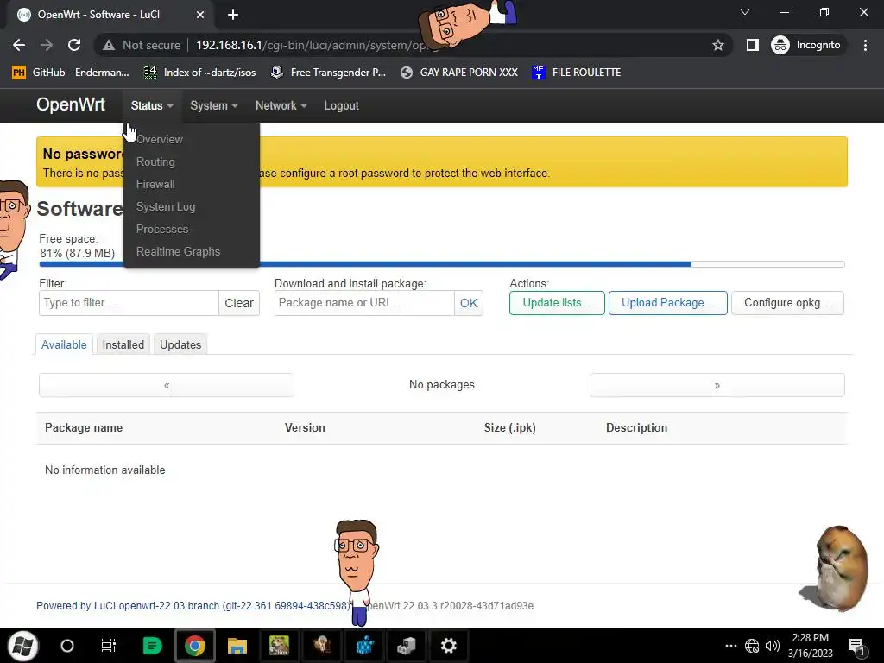This screenshot has width=884, height=663.
Task: Select Realtime Graphs from Status menu
Action: pyautogui.click(x=178, y=252)
